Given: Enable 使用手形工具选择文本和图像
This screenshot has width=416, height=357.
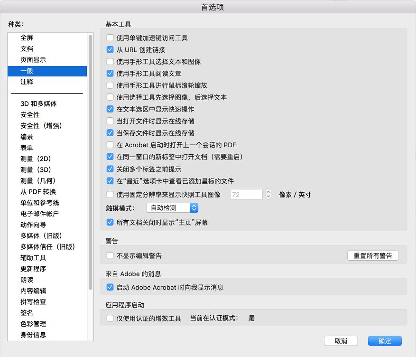Looking at the screenshot, I should [109, 60].
